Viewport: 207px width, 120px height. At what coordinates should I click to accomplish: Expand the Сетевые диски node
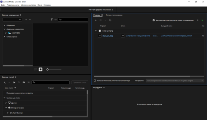pyautogui.click(x=4, y=37)
